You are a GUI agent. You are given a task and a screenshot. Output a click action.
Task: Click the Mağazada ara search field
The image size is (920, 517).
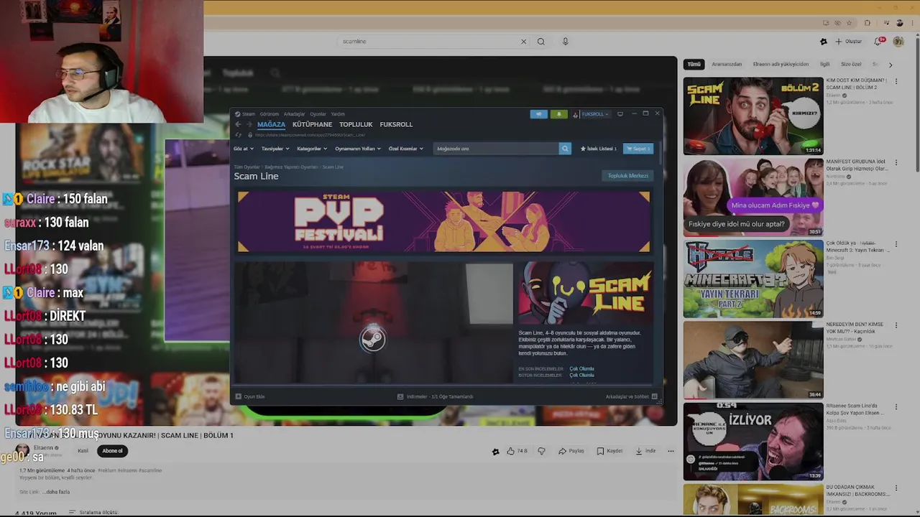tap(496, 149)
